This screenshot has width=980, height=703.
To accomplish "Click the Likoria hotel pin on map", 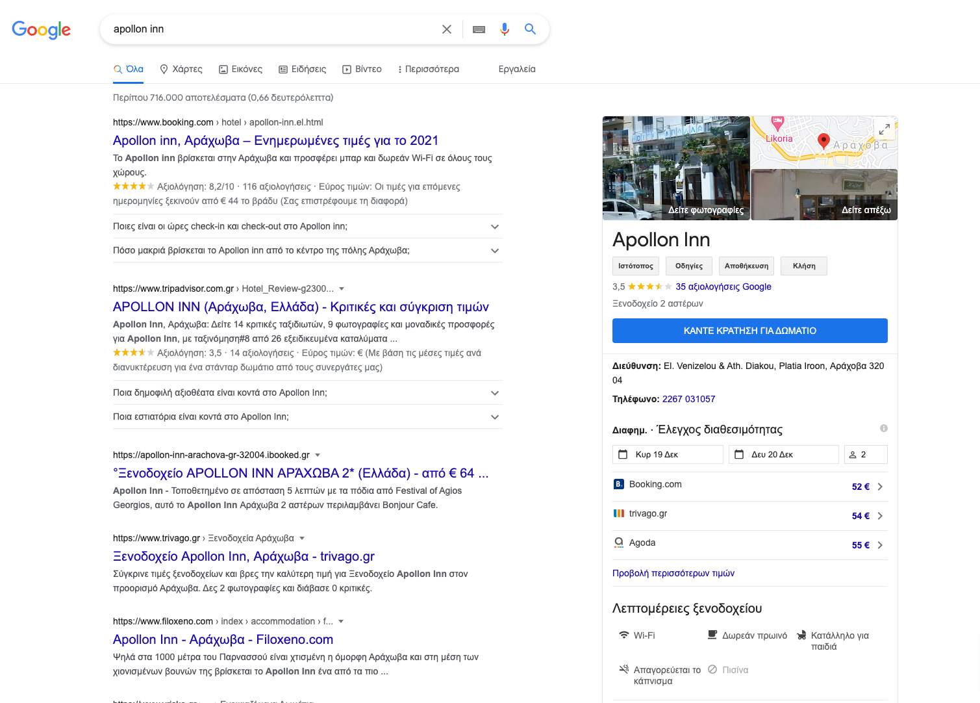I will point(777,122).
